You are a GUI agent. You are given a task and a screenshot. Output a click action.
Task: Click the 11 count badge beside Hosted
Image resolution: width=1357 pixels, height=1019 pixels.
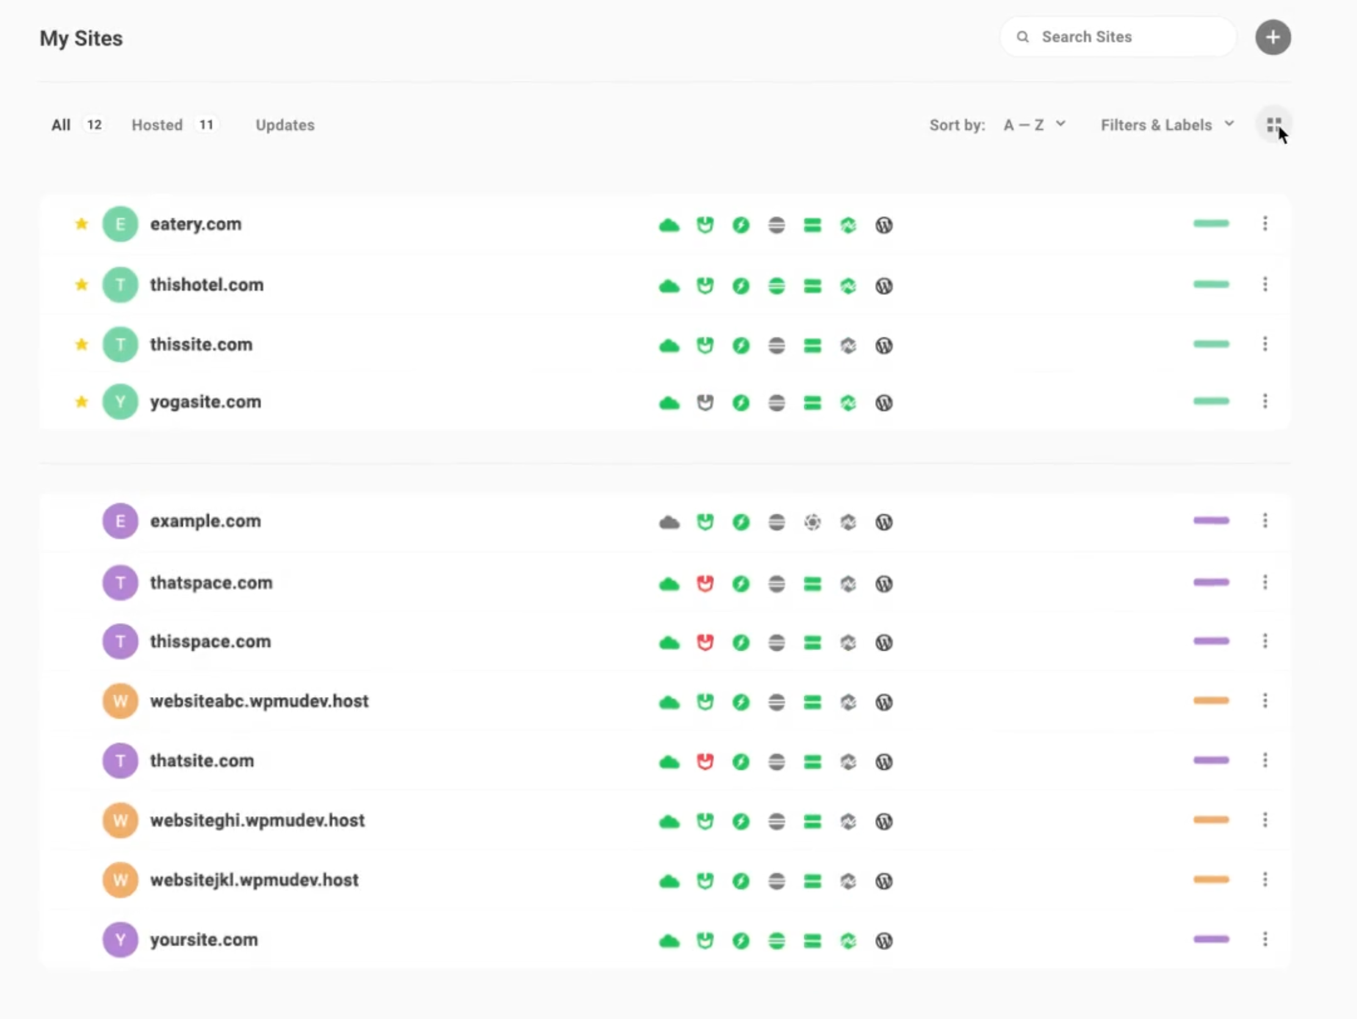206,125
